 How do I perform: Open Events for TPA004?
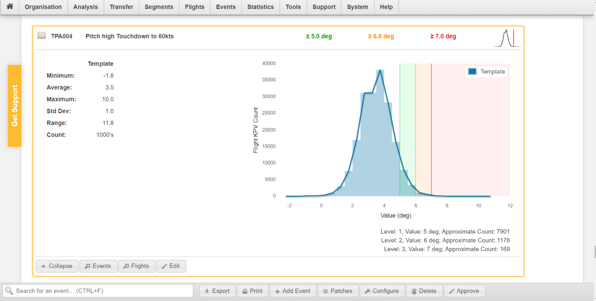(x=98, y=266)
